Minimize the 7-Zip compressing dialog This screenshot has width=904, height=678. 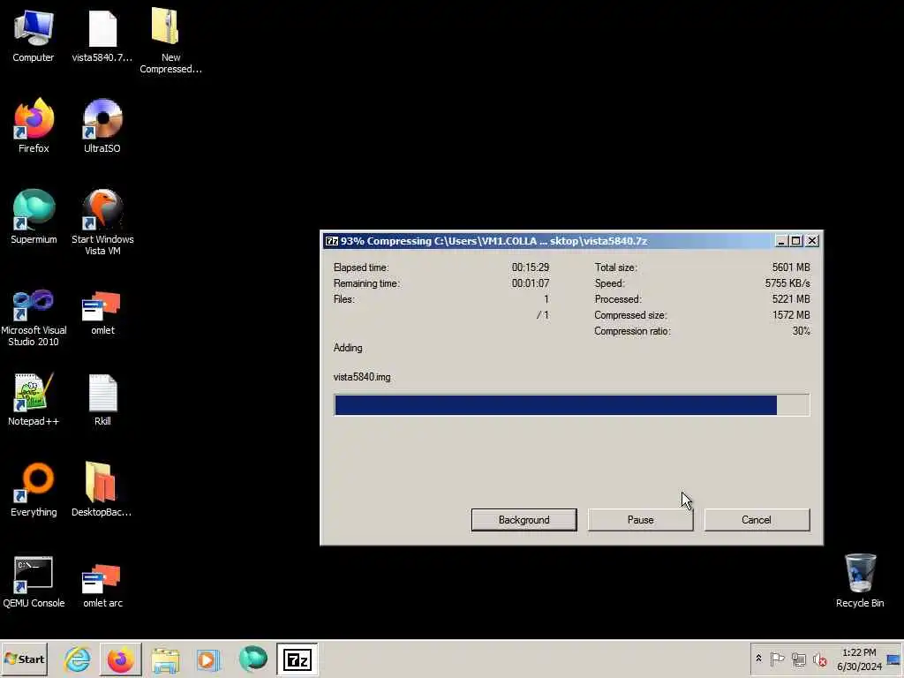780,241
